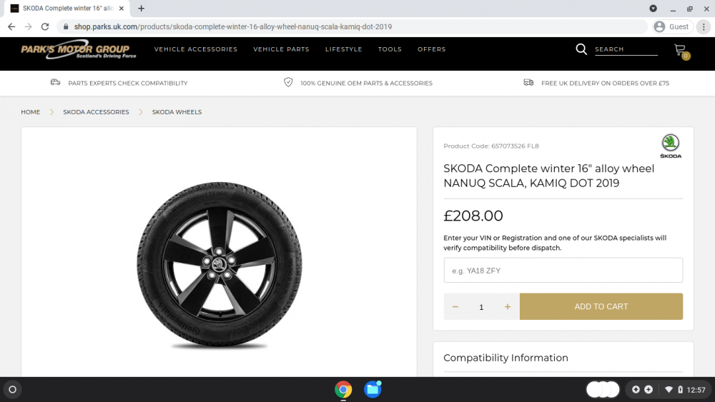This screenshot has width=715, height=402.
Task: Click the notification icons in shelf tray
Action: (642, 390)
